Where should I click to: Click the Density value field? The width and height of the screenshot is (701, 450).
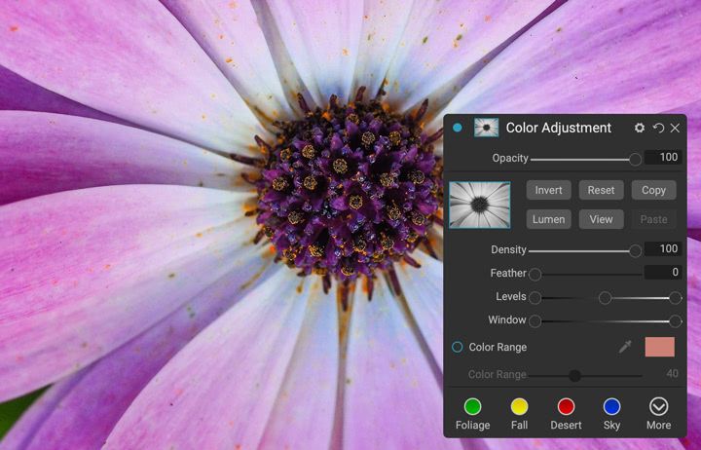pyautogui.click(x=663, y=248)
